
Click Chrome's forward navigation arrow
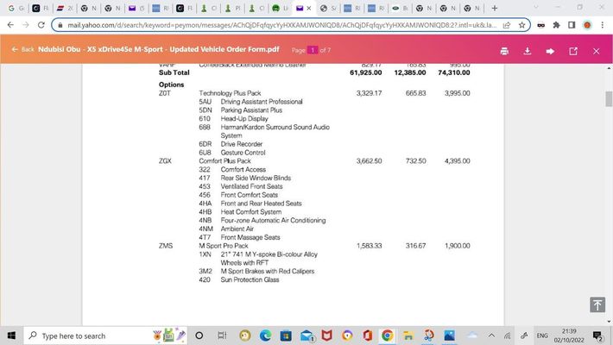point(26,25)
